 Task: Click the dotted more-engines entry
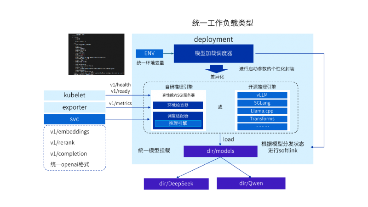(262, 127)
